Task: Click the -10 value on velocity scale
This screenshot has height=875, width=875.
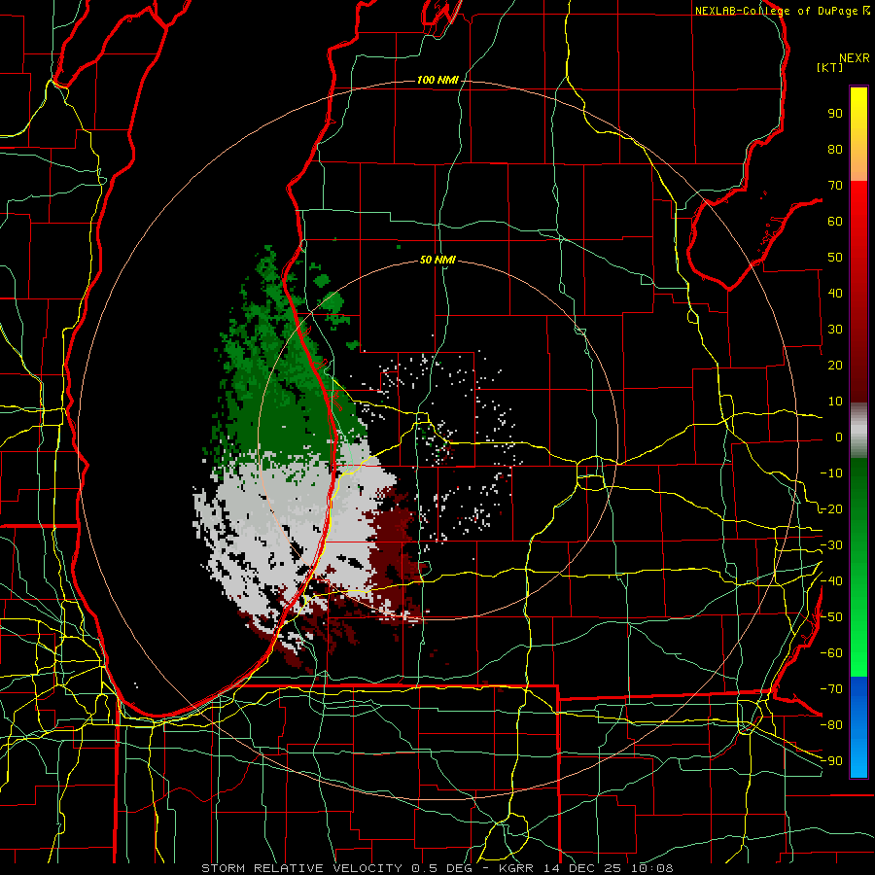Action: tap(831, 473)
